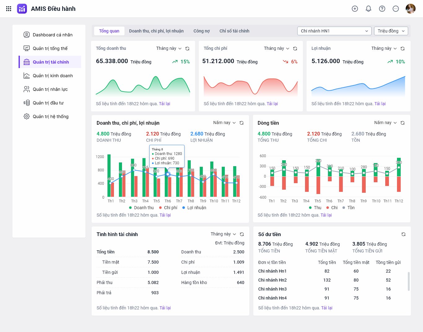The image size is (423, 332).
Task: Click the plus add icon in header
Action: [355, 9]
